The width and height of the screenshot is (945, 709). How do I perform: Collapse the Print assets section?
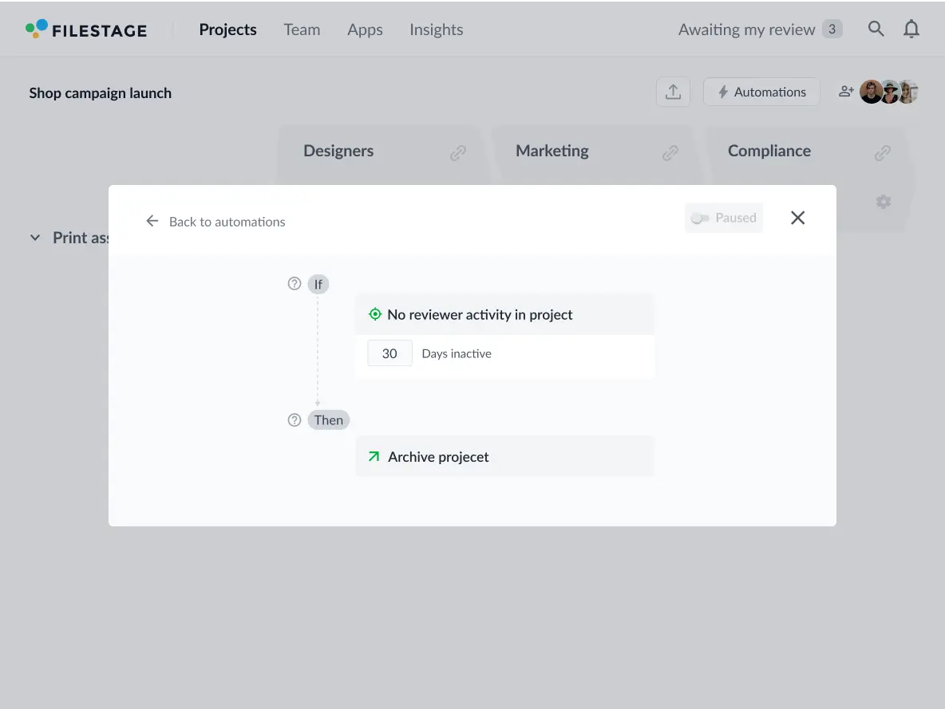click(x=34, y=237)
